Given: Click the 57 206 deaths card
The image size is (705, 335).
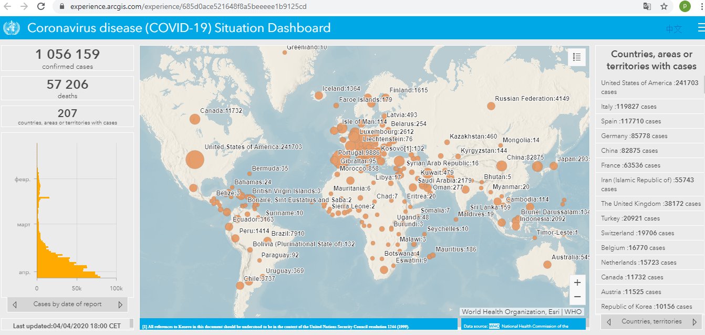Looking at the screenshot, I should (67, 88).
